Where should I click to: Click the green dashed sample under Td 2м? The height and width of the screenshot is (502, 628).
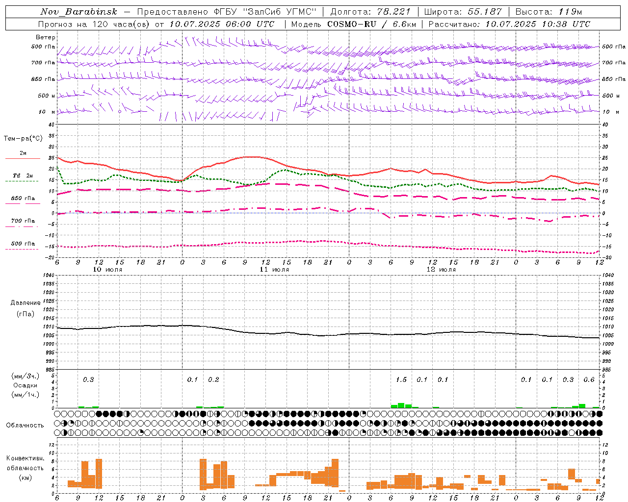coord(22,181)
